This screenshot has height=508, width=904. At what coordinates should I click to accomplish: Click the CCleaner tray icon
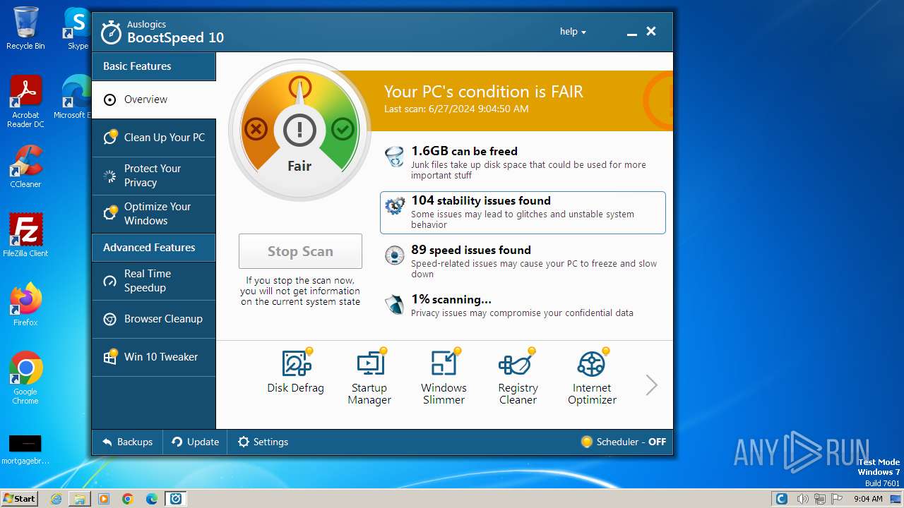click(x=782, y=499)
